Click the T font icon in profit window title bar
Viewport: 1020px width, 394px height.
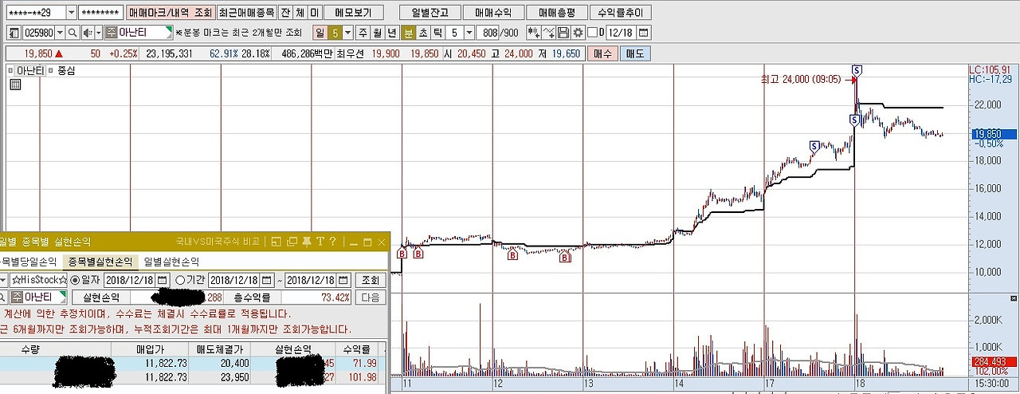click(x=320, y=241)
